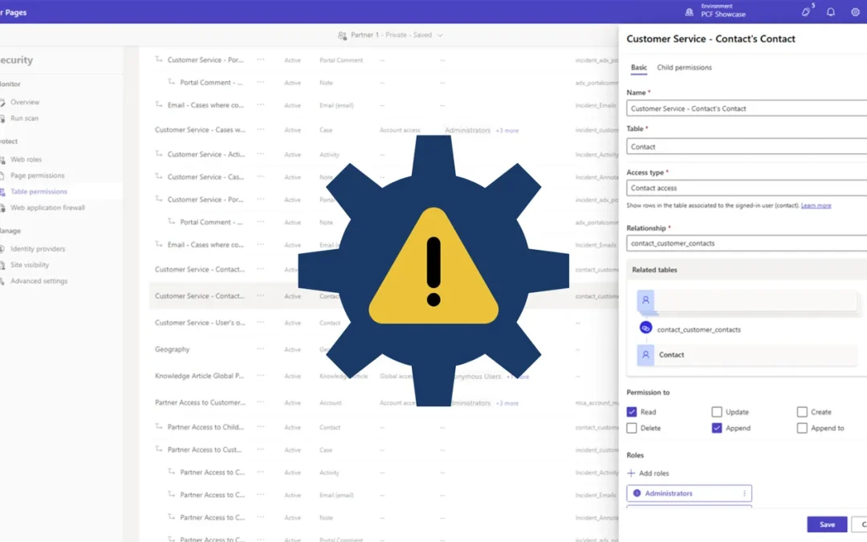
Task: Toggle the Read permission checkbox
Action: pos(632,411)
